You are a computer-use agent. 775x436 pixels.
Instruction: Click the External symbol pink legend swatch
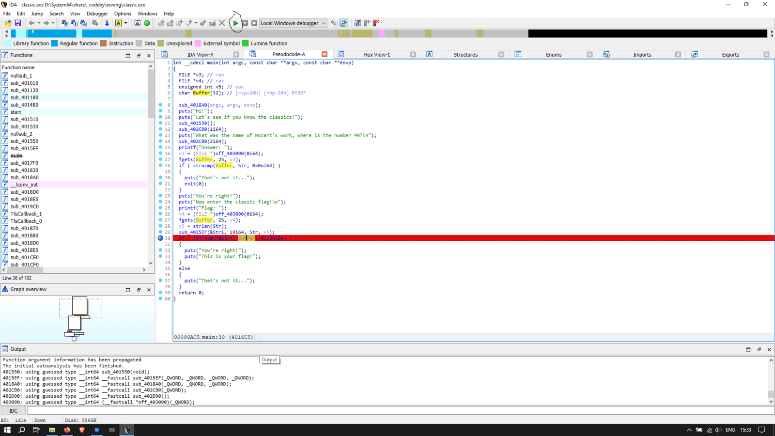point(198,44)
